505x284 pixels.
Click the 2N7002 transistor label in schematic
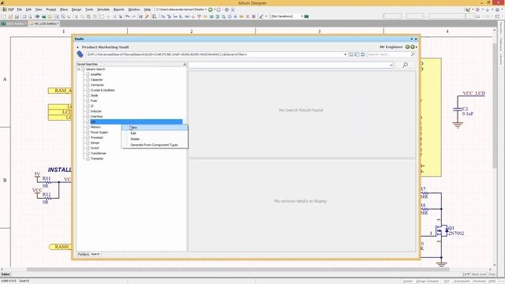click(456, 234)
